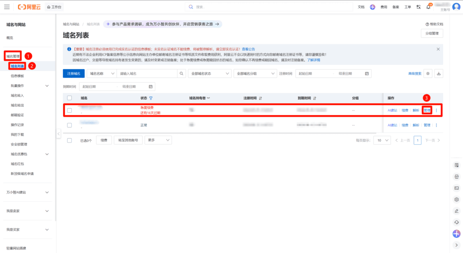Open the 域名名称 search type dropdown
This screenshot has height=253, width=463.
[102, 74]
